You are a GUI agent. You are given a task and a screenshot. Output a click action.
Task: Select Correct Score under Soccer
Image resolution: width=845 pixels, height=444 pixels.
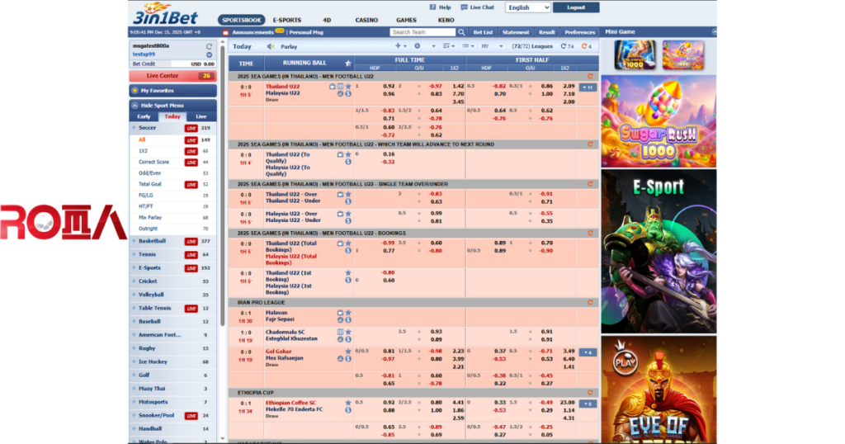tap(153, 162)
